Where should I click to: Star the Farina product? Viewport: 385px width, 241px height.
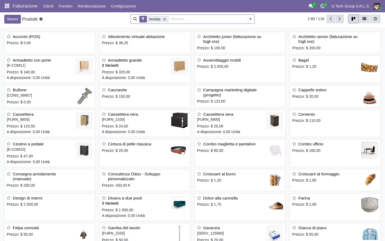click(x=294, y=198)
